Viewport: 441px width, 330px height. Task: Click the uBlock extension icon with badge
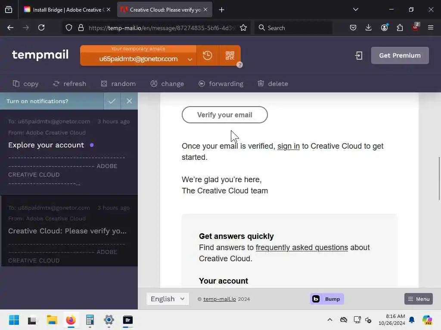pos(416,27)
